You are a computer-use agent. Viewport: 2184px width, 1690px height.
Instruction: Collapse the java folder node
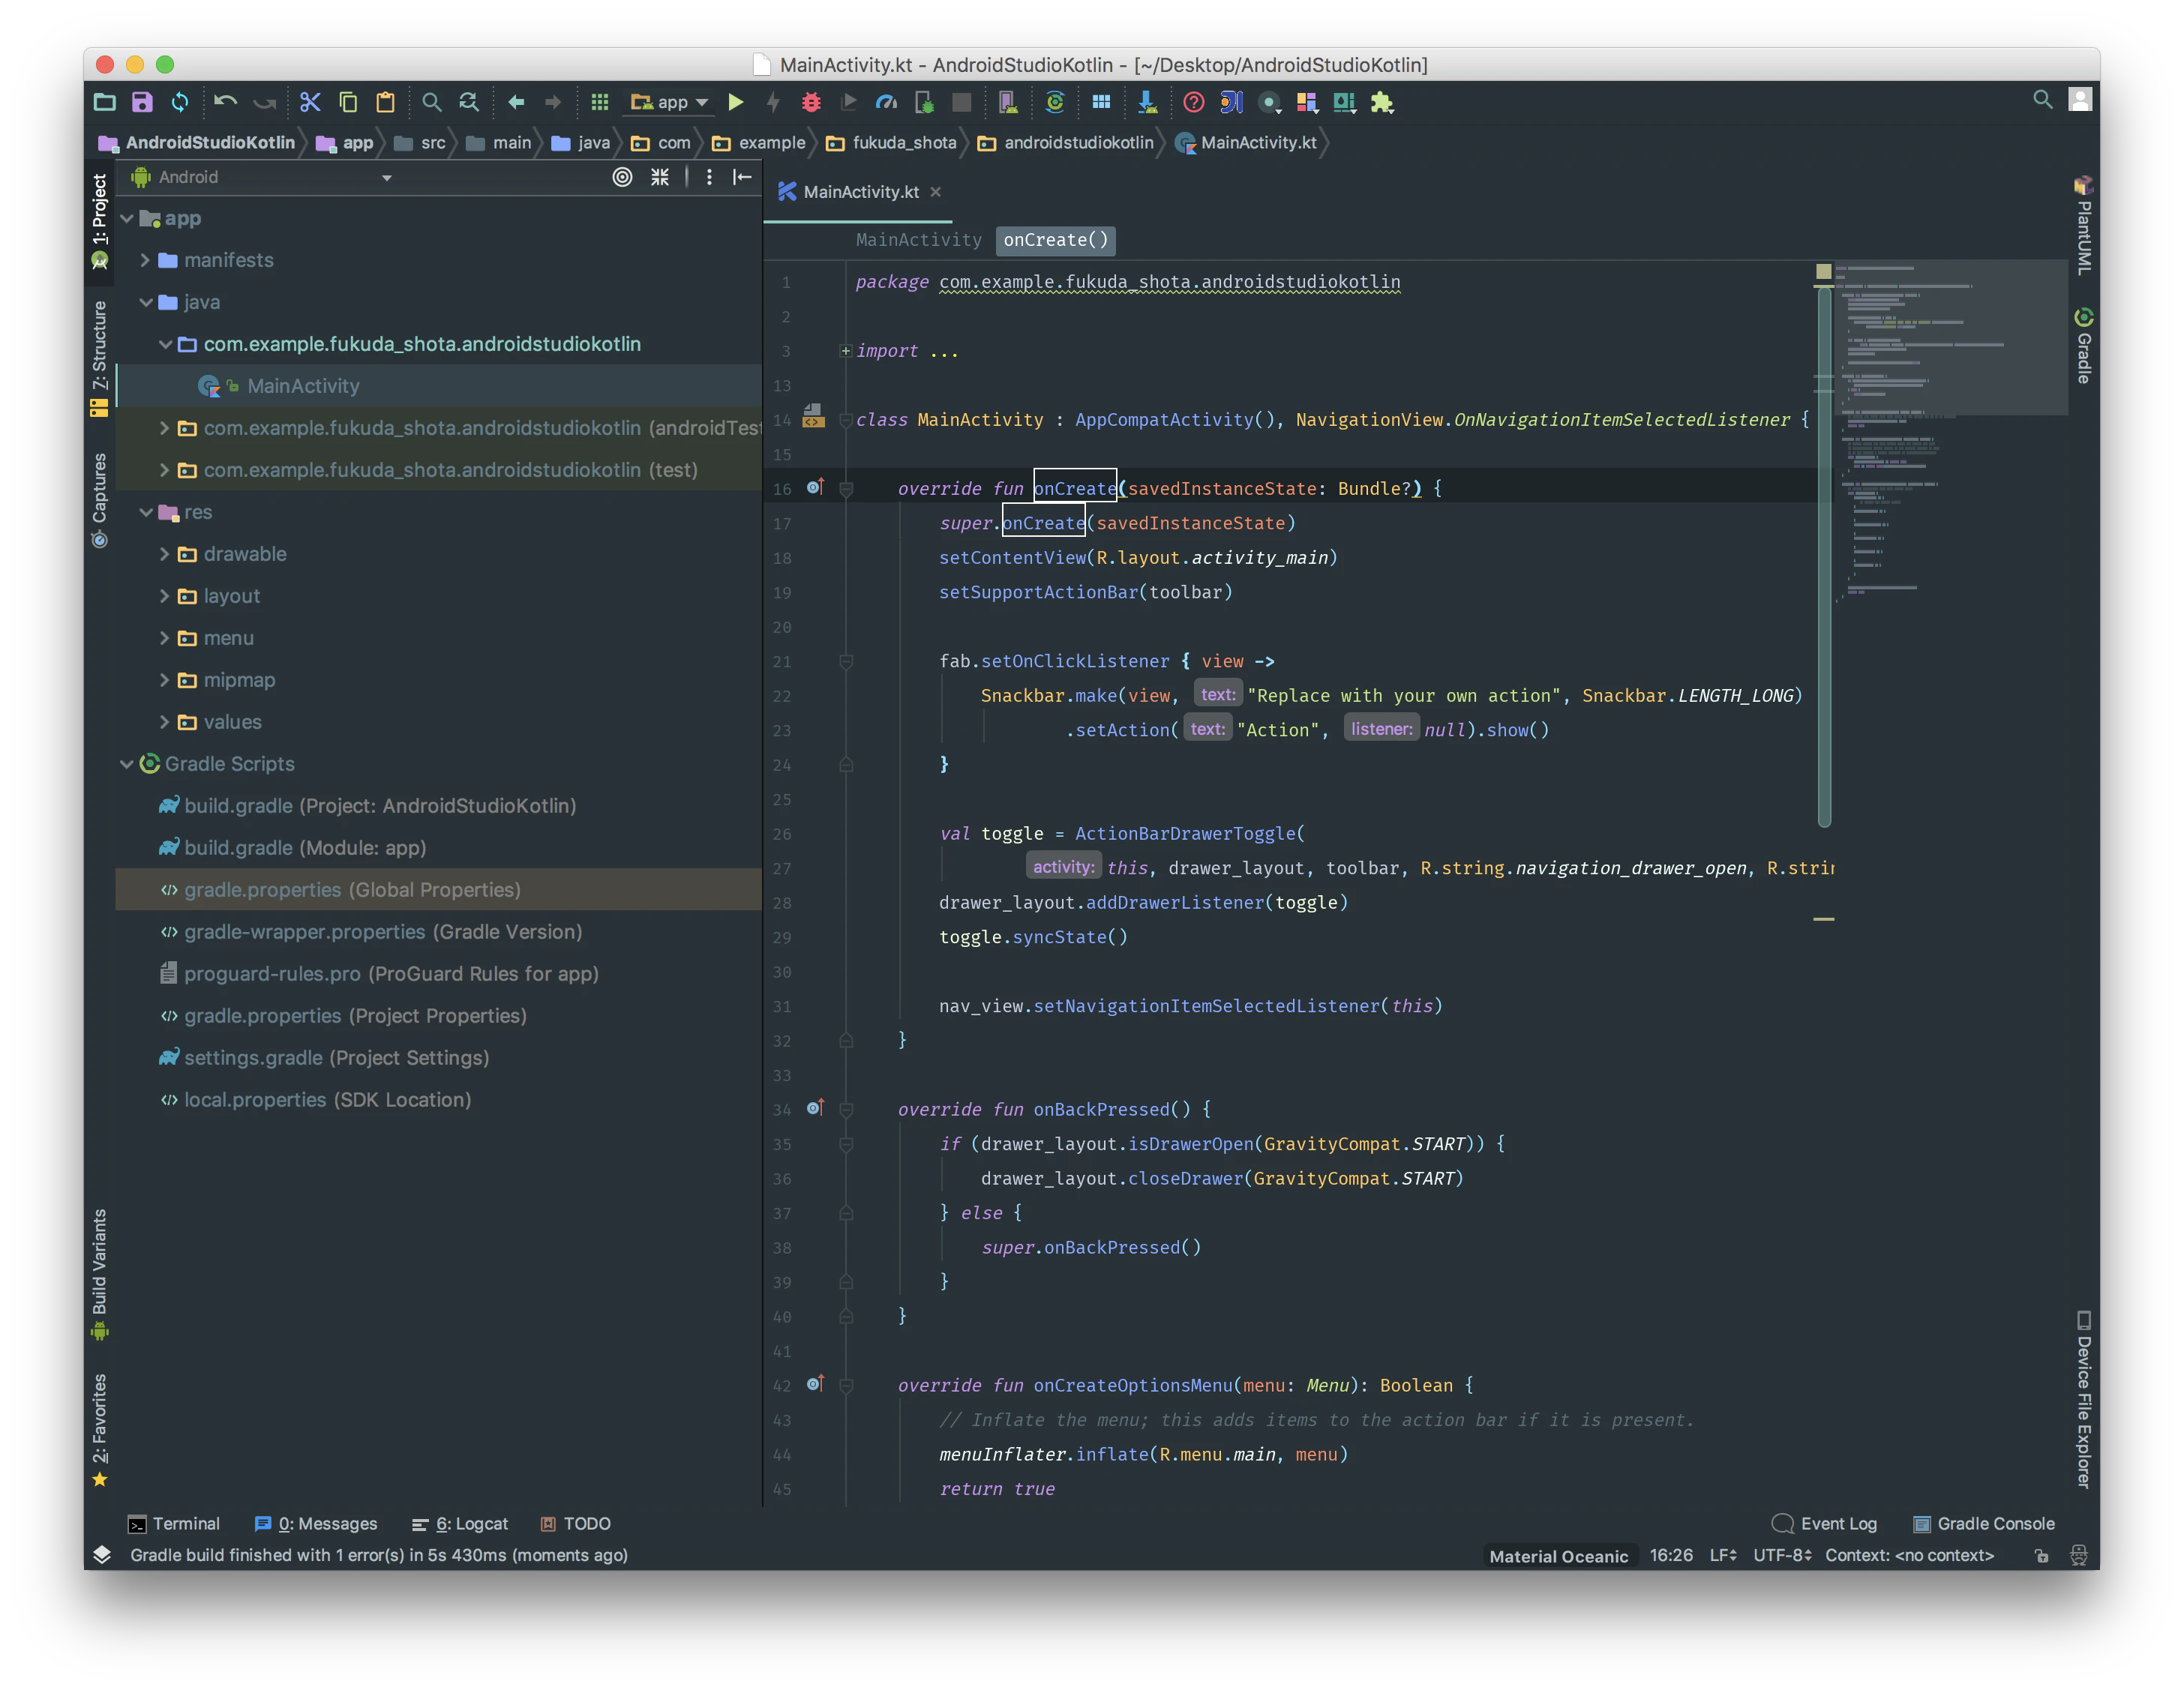[146, 302]
